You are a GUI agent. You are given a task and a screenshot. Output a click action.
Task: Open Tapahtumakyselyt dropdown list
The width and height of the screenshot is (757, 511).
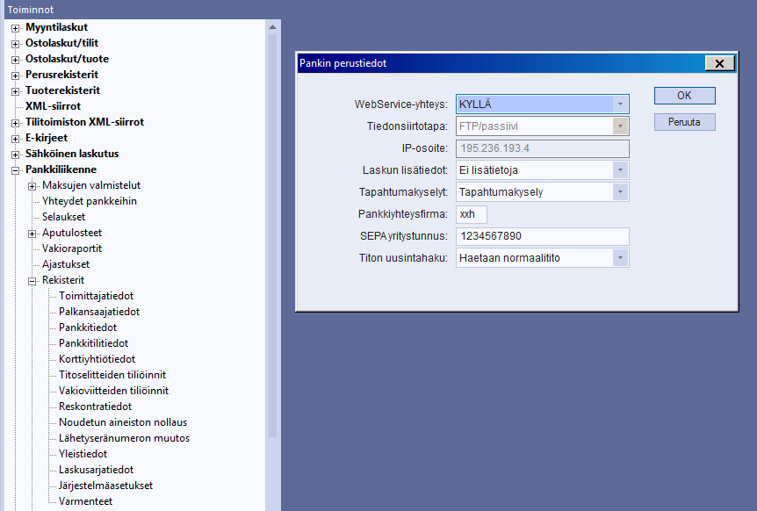point(620,192)
